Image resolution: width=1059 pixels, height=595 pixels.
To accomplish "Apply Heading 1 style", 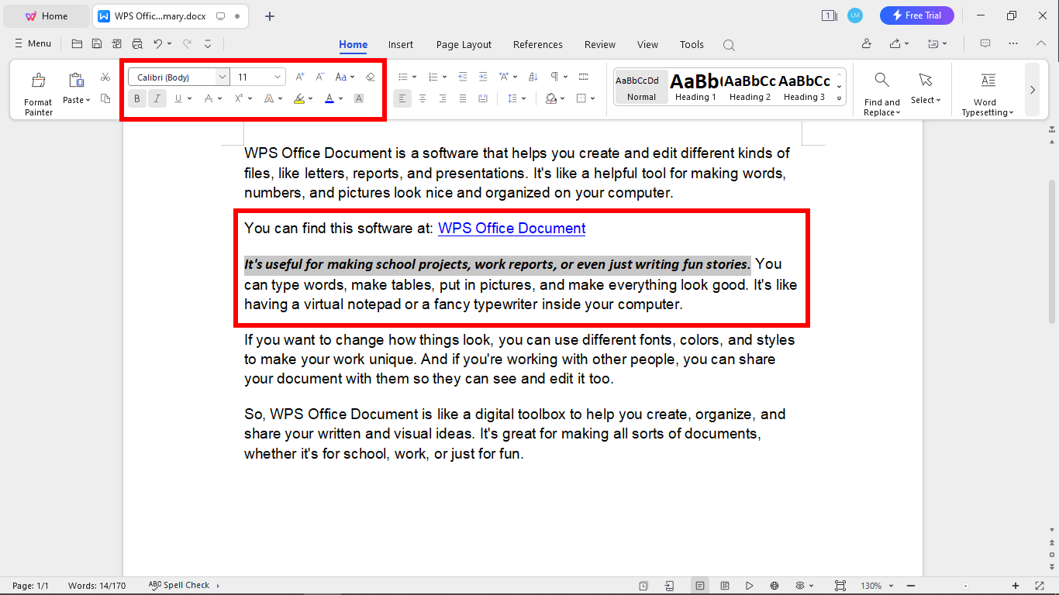I will (x=695, y=87).
